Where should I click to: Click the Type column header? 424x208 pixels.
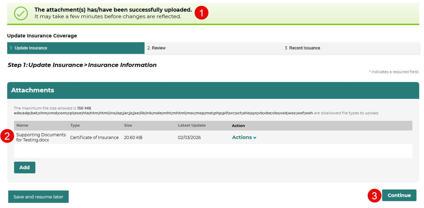(75, 126)
